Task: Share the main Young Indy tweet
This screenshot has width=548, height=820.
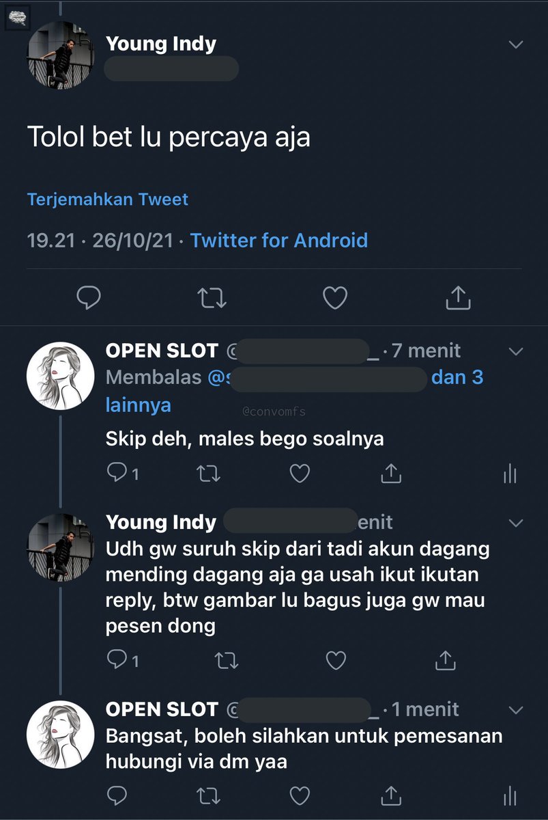Action: pos(458,297)
